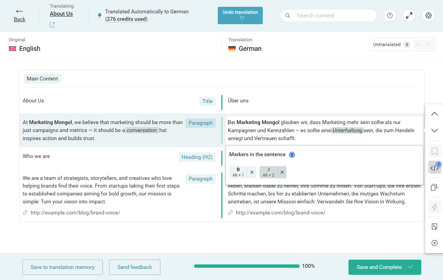Click the fullscreen expand arrows icon
This screenshot has width=443, height=280.
409,15
